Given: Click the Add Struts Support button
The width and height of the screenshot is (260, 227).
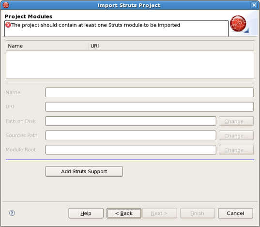Looking at the screenshot, I should 84,171.
